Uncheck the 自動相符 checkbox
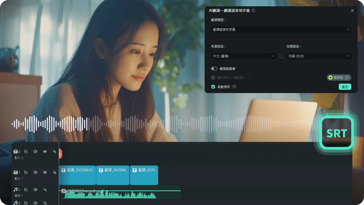 [213, 87]
